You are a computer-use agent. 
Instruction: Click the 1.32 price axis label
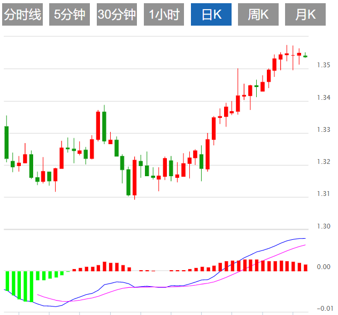pos(324,162)
